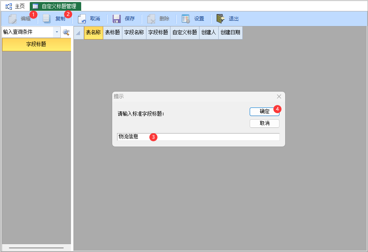
Task: Click the search magnifier icon beside query box
Action: (x=66, y=32)
